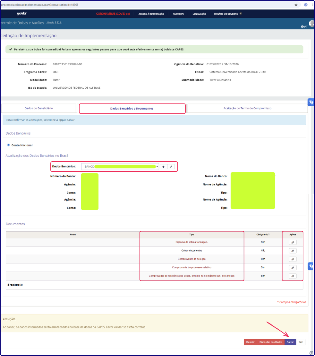Attach file for Comprovante de seleção
Screen dimensions: 315x356
[293, 259]
